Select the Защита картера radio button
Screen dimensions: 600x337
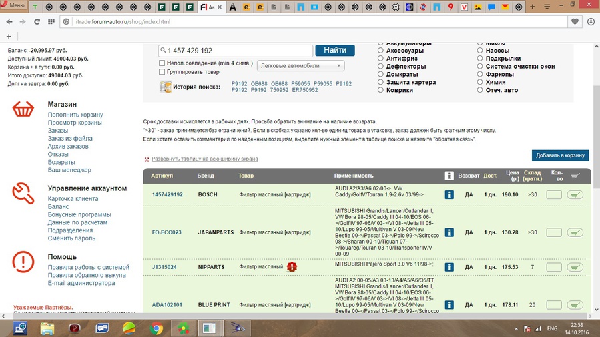tap(380, 82)
